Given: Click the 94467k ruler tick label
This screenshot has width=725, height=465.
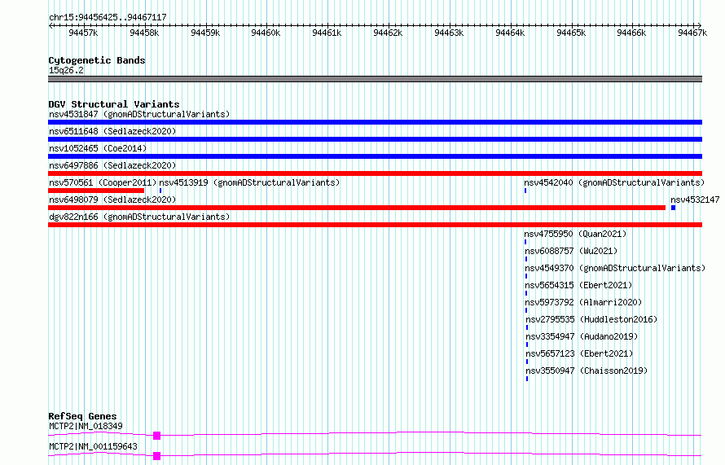Looking at the screenshot, I should tap(692, 33).
